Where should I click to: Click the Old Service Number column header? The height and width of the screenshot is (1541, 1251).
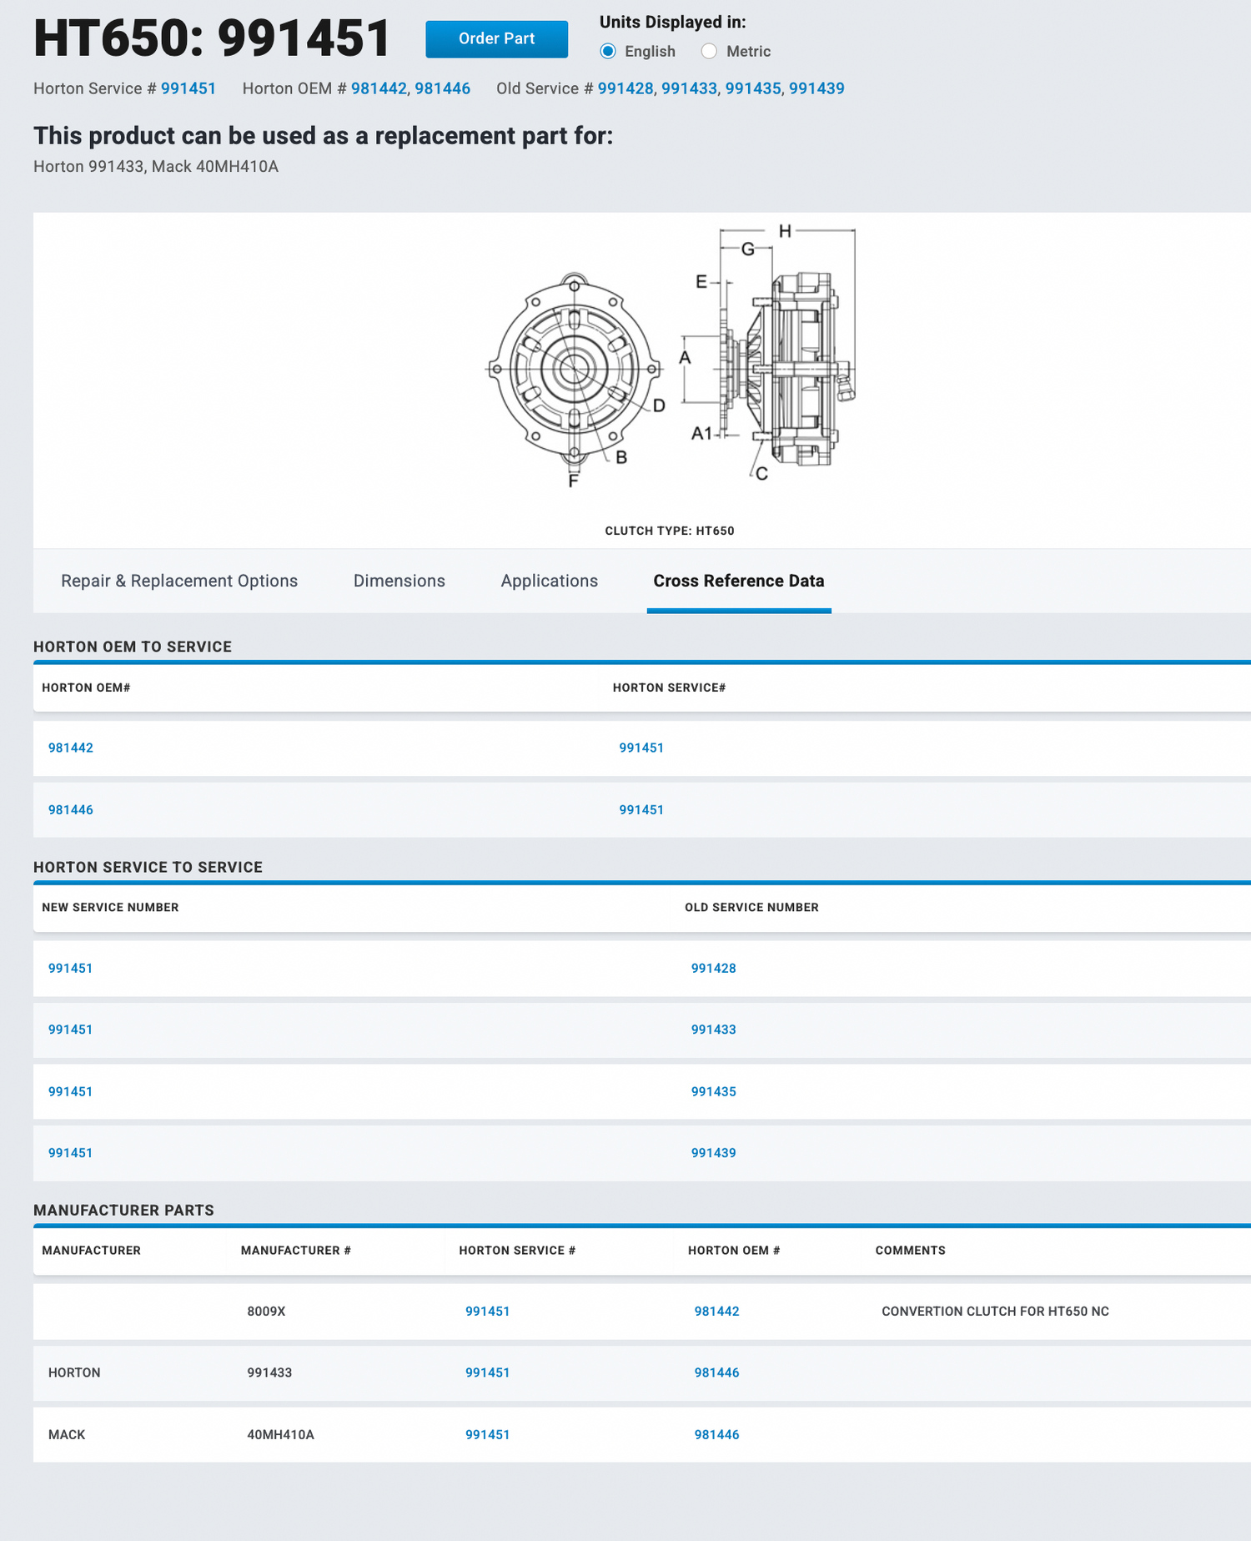[x=751, y=908]
